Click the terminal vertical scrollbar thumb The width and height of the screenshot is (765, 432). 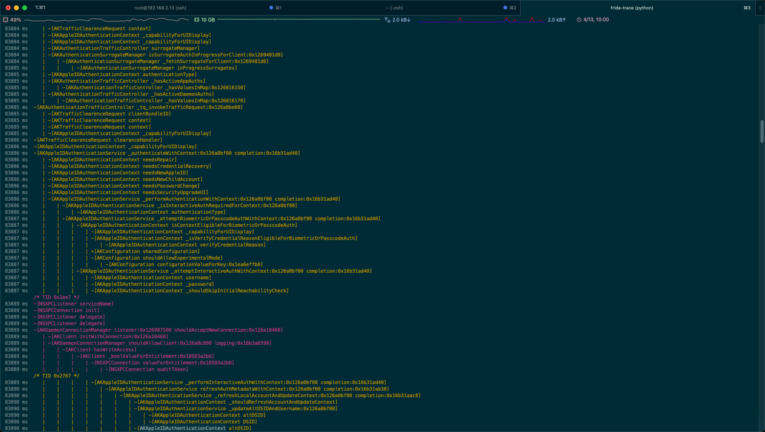tap(762, 131)
